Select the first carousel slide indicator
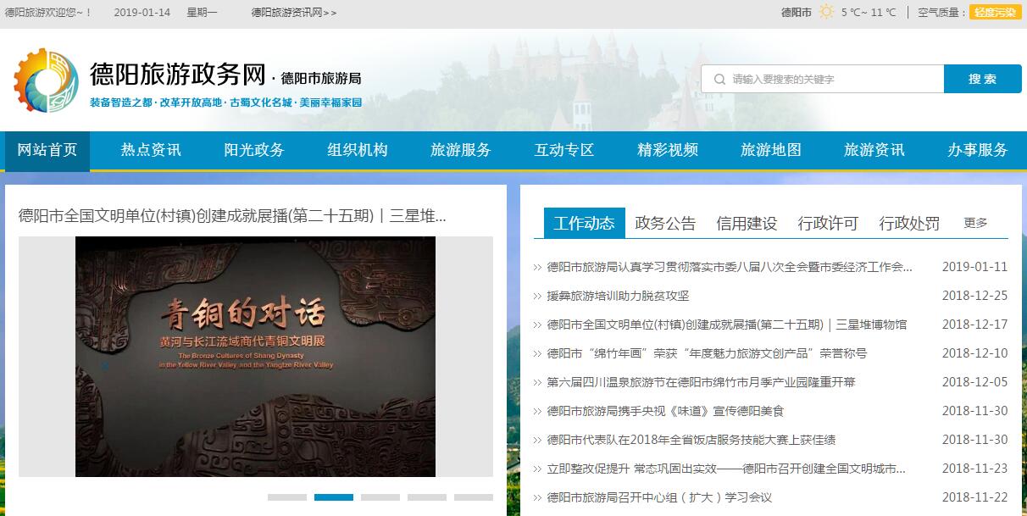Screen dimensions: 1027x516 (287, 497)
